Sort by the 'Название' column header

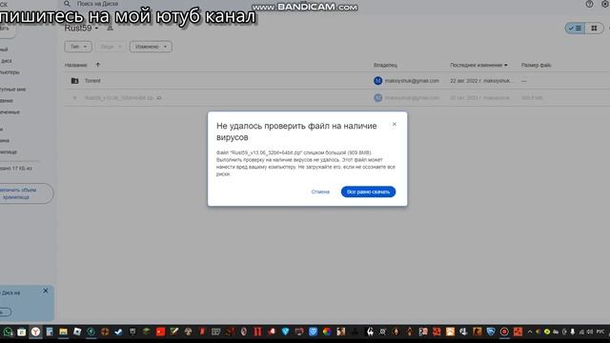(x=76, y=65)
